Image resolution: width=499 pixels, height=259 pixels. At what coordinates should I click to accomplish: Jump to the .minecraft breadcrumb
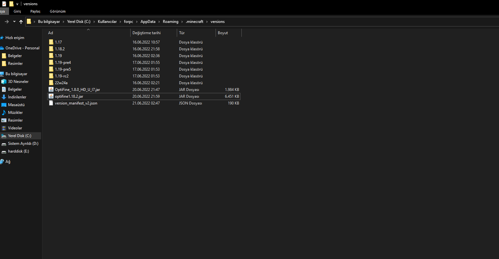(x=195, y=22)
